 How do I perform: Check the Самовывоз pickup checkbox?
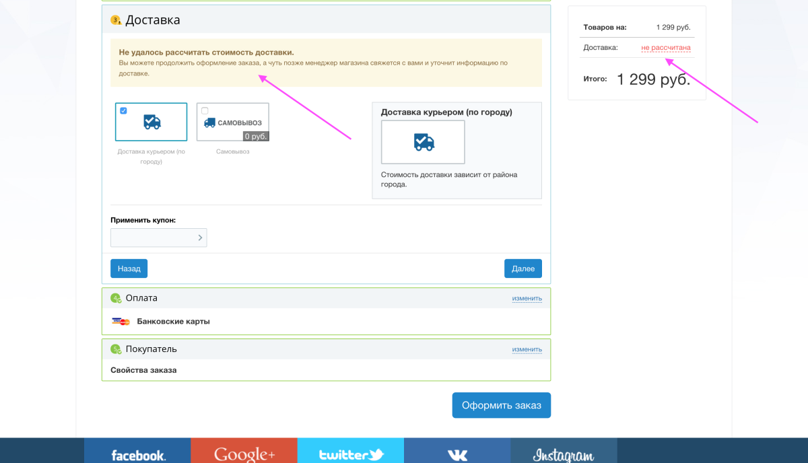click(x=205, y=111)
